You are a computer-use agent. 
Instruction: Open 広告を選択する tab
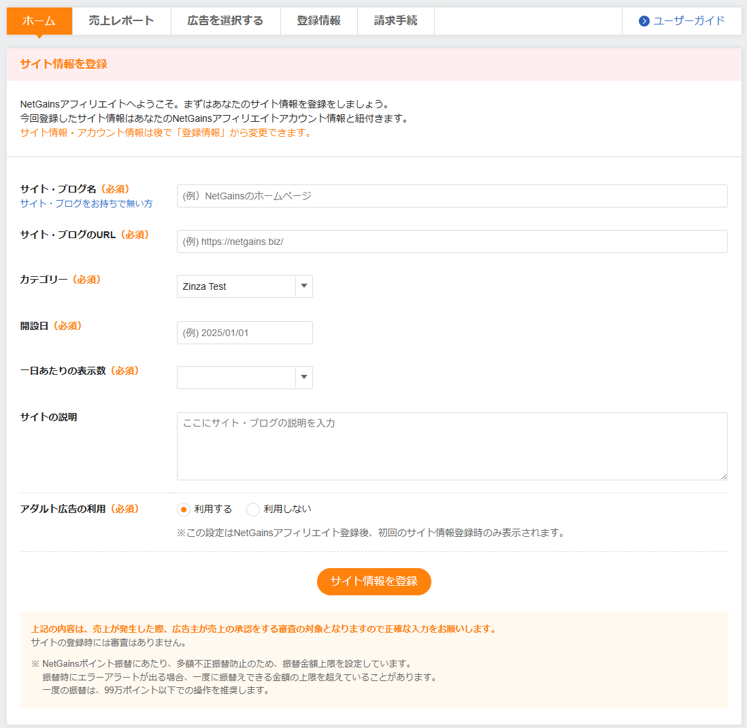[225, 21]
